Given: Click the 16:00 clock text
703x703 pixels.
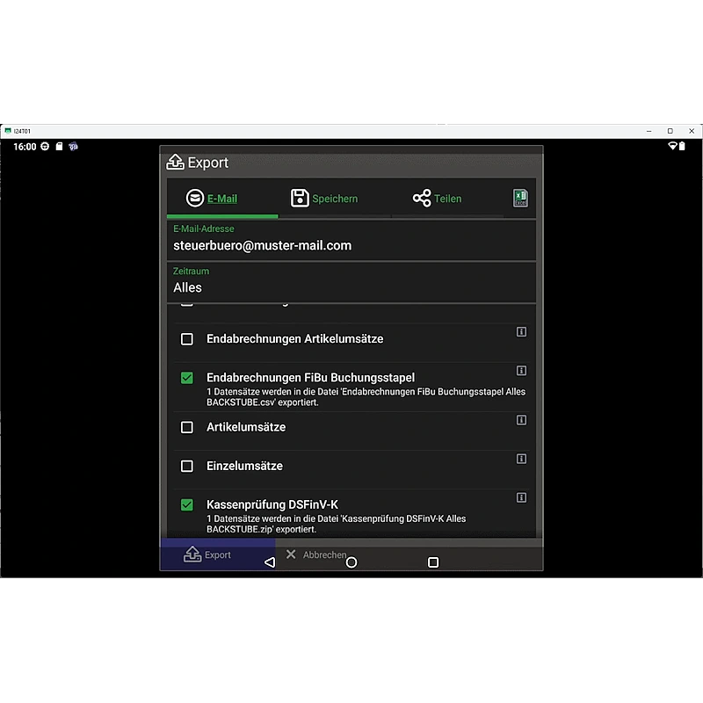Looking at the screenshot, I should [25, 147].
